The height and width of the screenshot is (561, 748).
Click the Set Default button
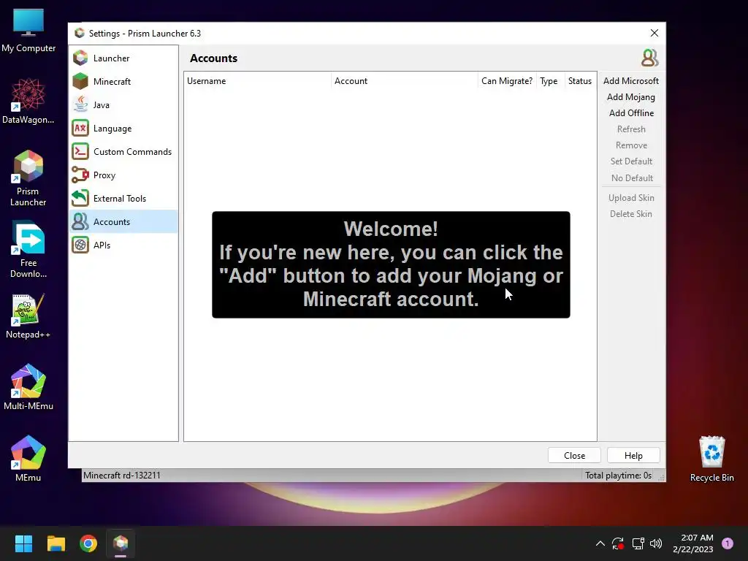point(631,161)
